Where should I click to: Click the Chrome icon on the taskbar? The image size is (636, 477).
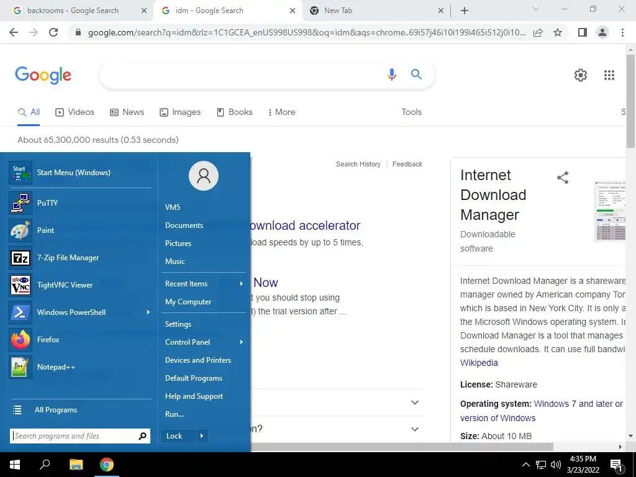pyautogui.click(x=107, y=465)
